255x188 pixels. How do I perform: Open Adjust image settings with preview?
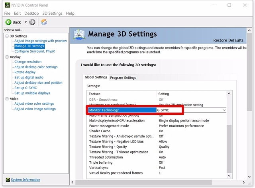click(x=41, y=41)
